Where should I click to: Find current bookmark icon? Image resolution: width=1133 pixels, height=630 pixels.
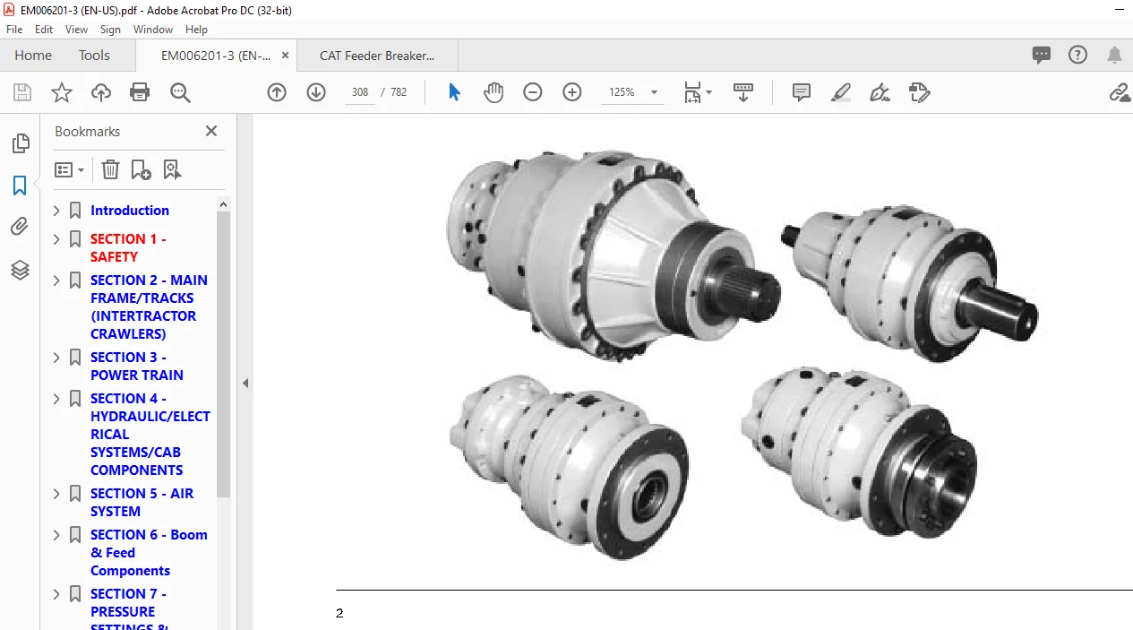pos(172,169)
